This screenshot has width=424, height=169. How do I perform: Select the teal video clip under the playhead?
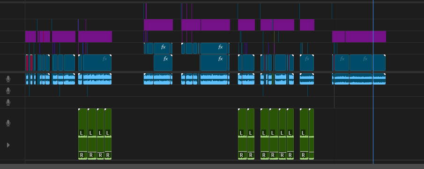379,62
